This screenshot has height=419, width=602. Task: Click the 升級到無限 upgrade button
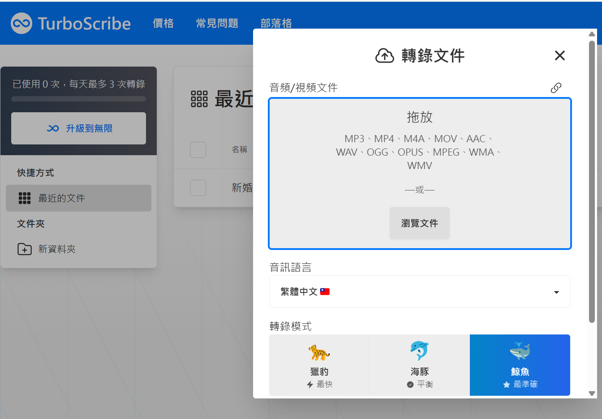[78, 128]
